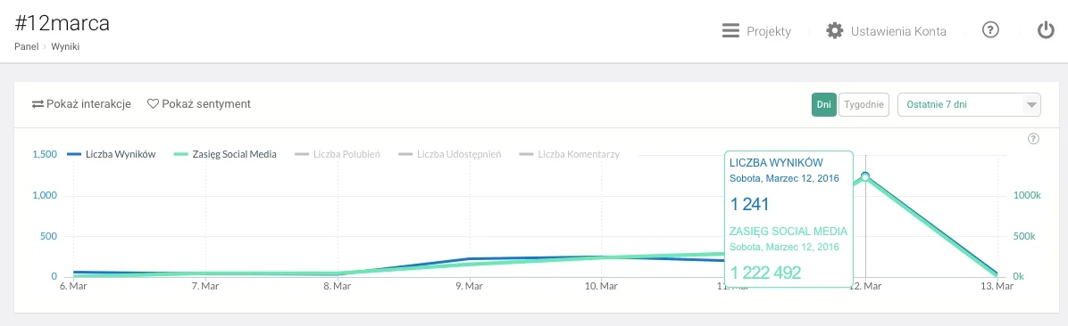Toggle Liczba Wyników legend series
This screenshot has width=1068, height=326.
[112, 154]
